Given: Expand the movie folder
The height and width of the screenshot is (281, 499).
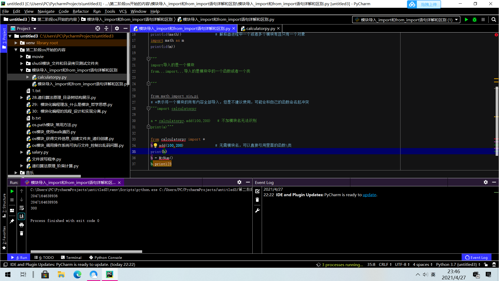Looking at the screenshot, I should (22, 56).
